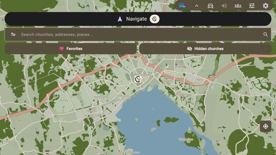Click the blue car mode icon
Viewport: 276px width, 155px height.
coord(181,6)
